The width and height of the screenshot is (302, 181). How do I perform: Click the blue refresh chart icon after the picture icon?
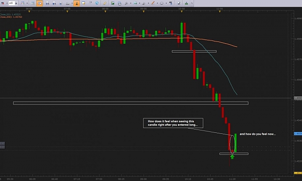[119, 3]
